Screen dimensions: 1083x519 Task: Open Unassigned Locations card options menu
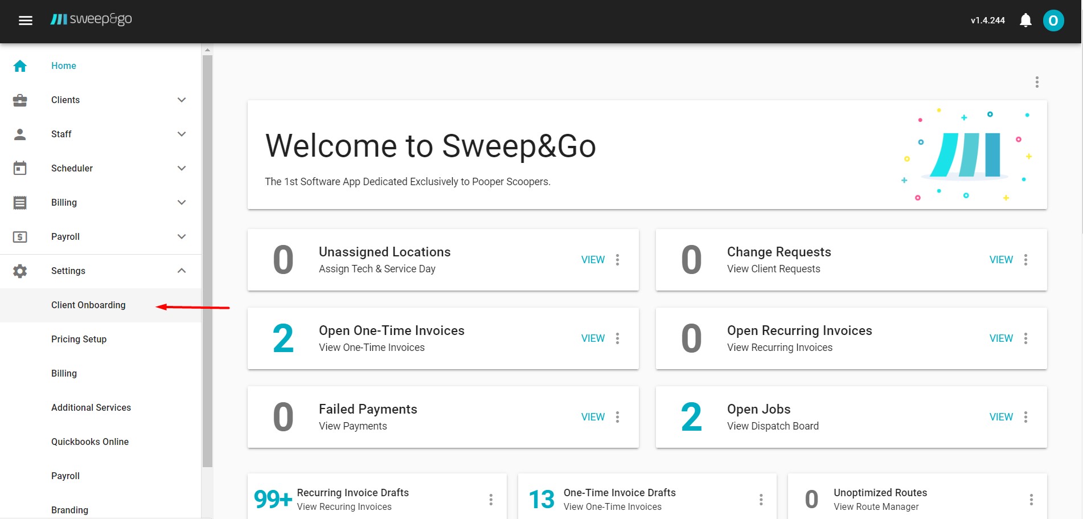coord(617,260)
